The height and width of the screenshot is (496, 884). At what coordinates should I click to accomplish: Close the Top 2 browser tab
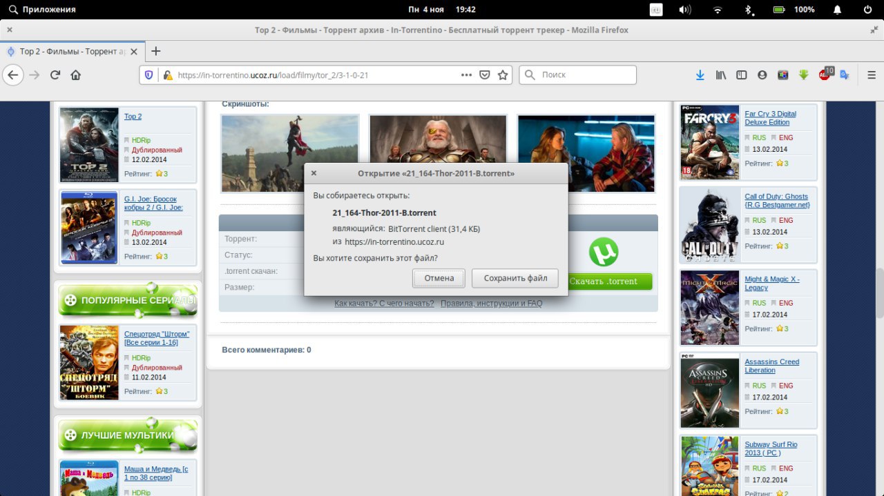tap(134, 51)
